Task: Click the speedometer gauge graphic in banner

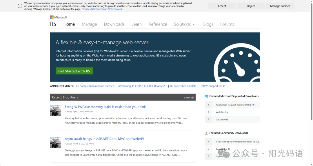Action: click(x=237, y=63)
